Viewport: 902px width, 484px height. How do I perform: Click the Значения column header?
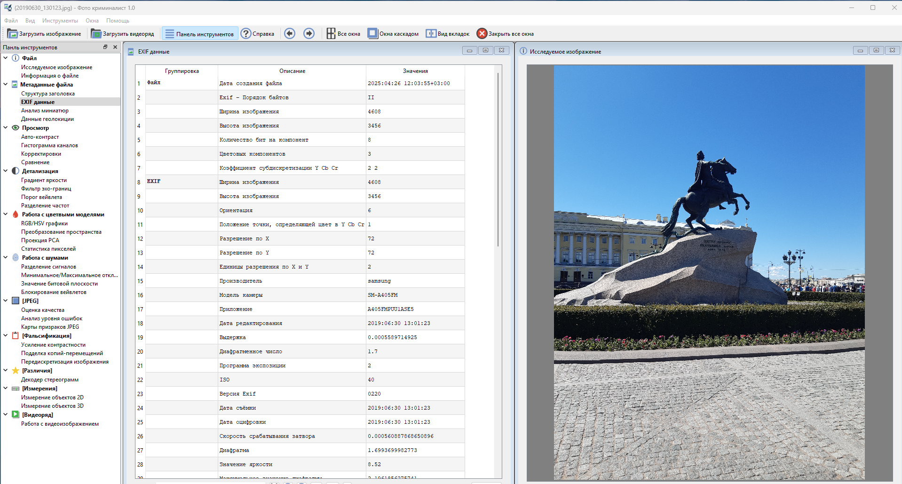point(415,71)
